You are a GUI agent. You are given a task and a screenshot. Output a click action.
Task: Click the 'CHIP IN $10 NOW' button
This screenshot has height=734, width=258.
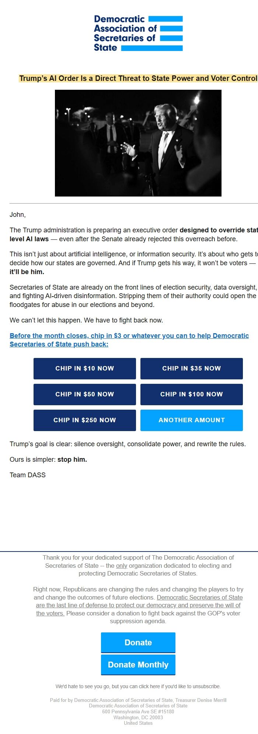(84, 368)
